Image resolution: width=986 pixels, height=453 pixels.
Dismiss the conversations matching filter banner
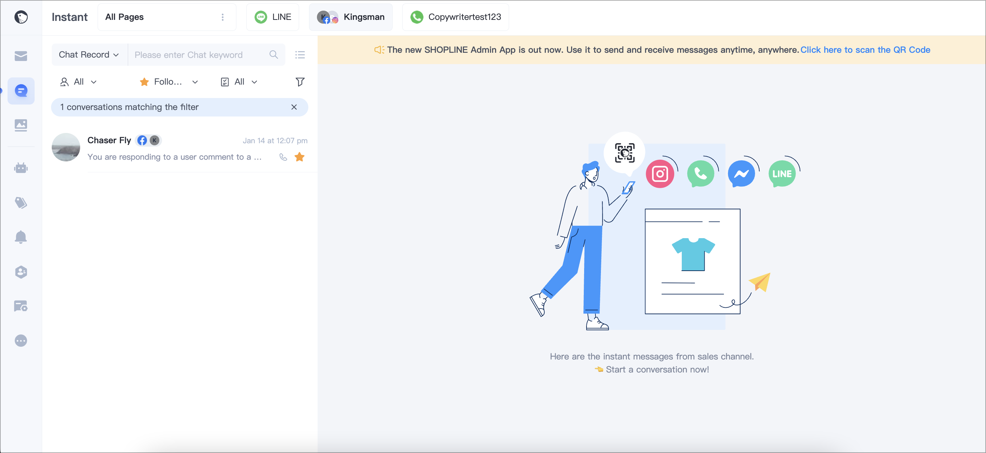294,107
